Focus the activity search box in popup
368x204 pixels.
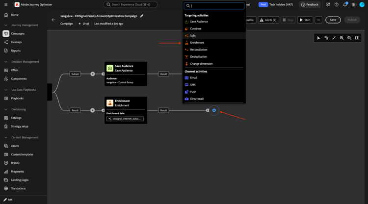click(214, 6)
